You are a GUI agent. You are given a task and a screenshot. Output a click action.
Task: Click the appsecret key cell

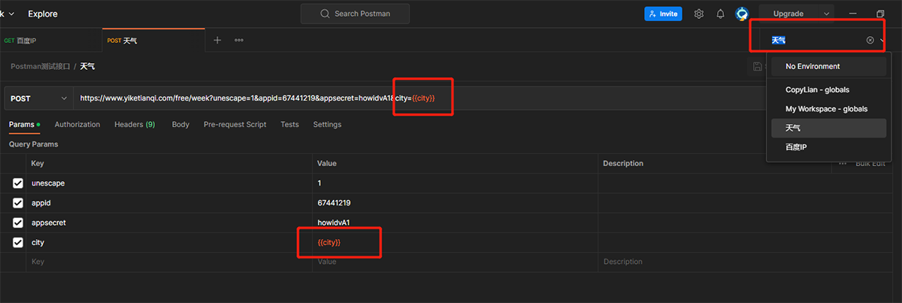(169, 223)
